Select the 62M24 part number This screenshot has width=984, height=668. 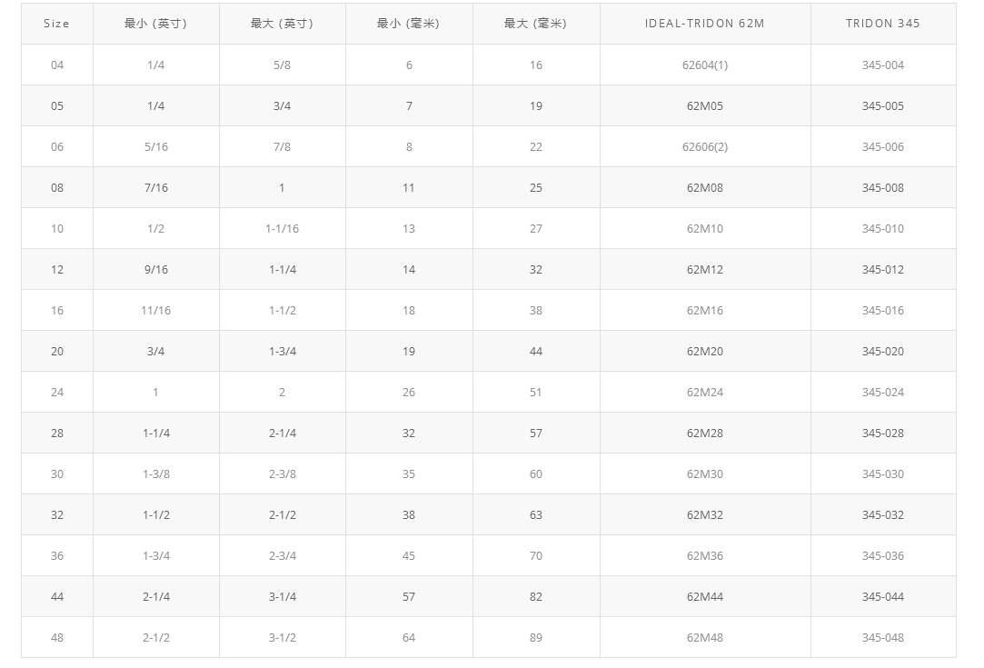click(705, 393)
